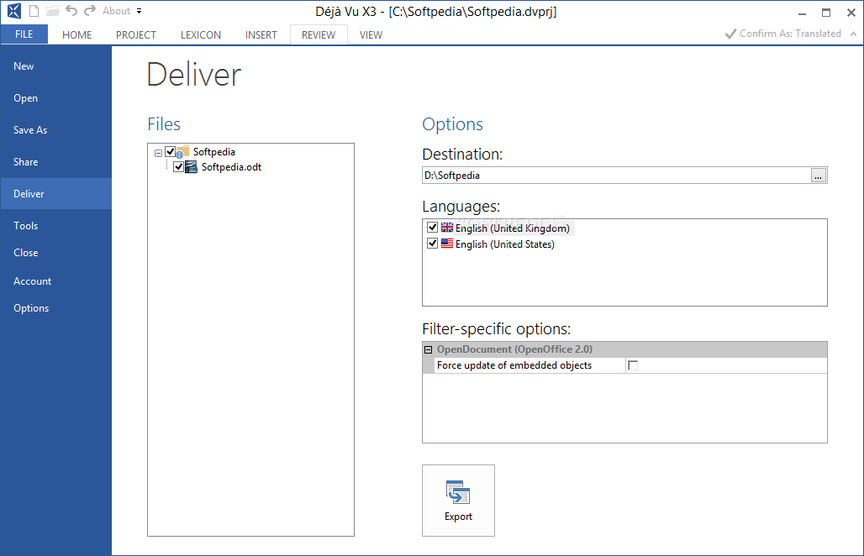
Task: Select Open in the backstage sidebar
Action: (x=55, y=98)
